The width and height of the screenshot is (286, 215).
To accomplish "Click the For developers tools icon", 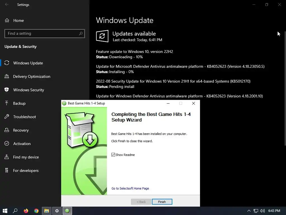I will (x=7, y=170).
